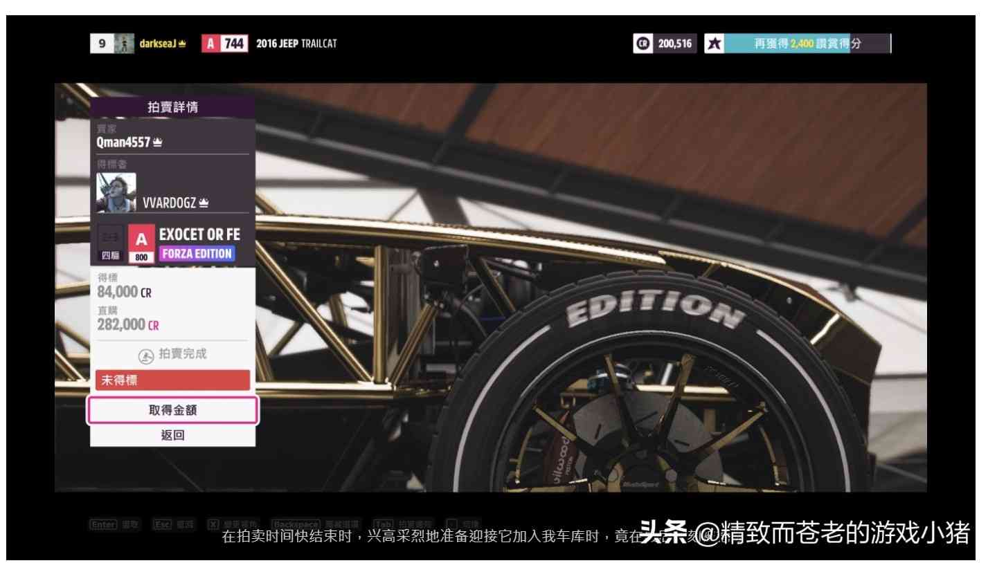Click the crown icon beside darkseaJ
988x563 pixels.
pyautogui.click(x=182, y=44)
